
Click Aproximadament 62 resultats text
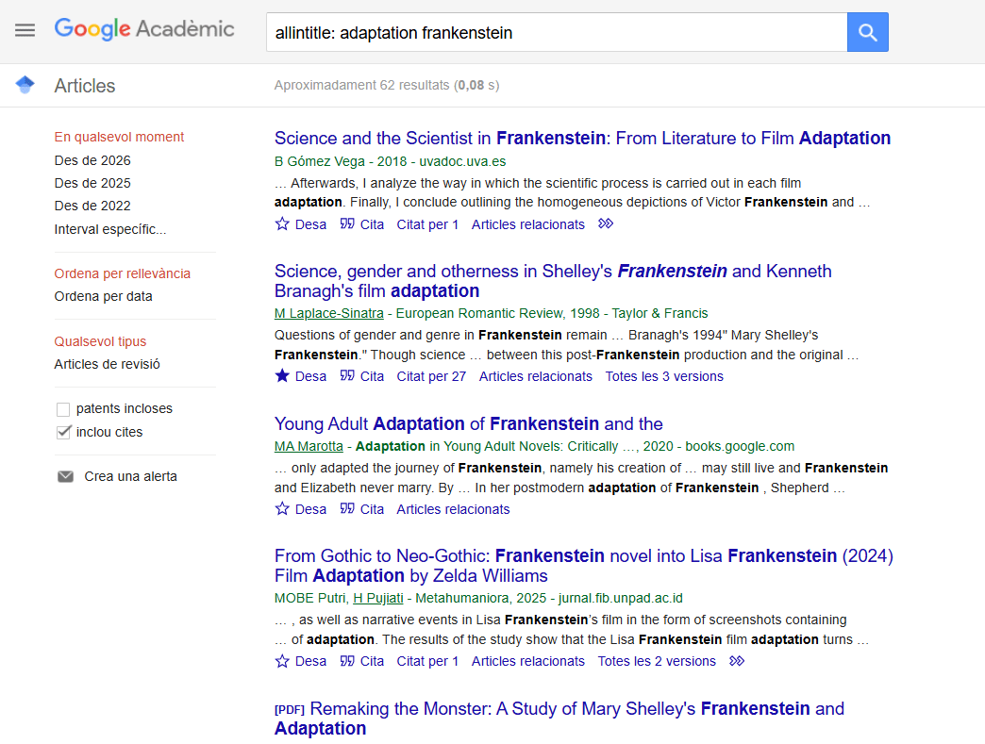(x=387, y=85)
